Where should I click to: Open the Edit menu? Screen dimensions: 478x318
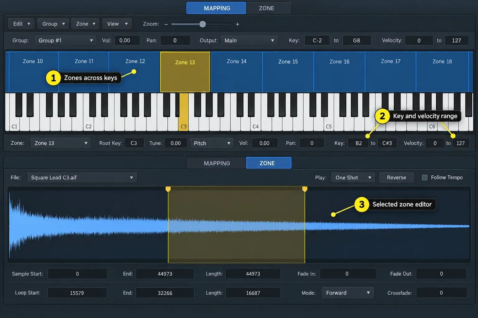click(x=21, y=24)
